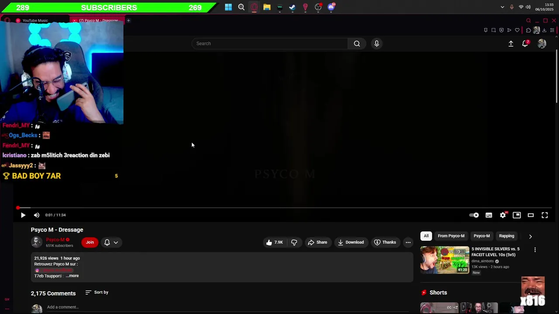
Task: Open Steam from taskbar
Action: [292, 7]
